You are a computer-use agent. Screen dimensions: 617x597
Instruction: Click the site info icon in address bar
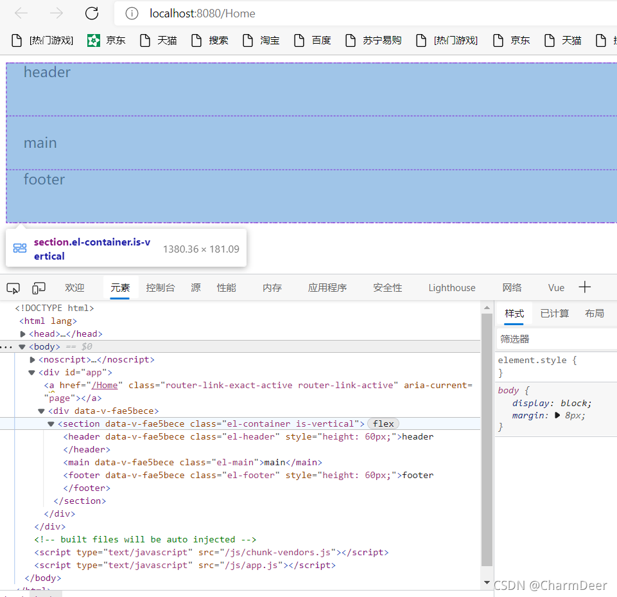(x=132, y=13)
